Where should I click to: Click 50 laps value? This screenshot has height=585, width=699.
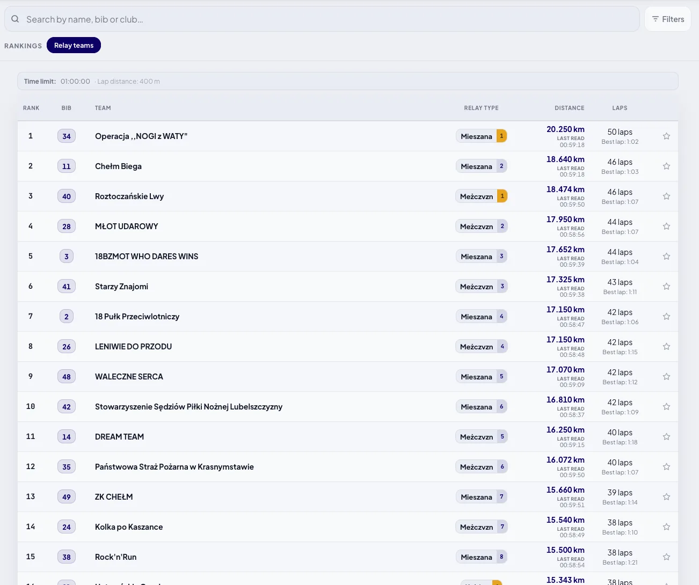620,132
